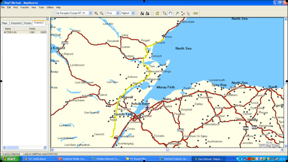Click the Zoom Out magnifier icon
Screen dimensions: 288x162
pos(102,13)
